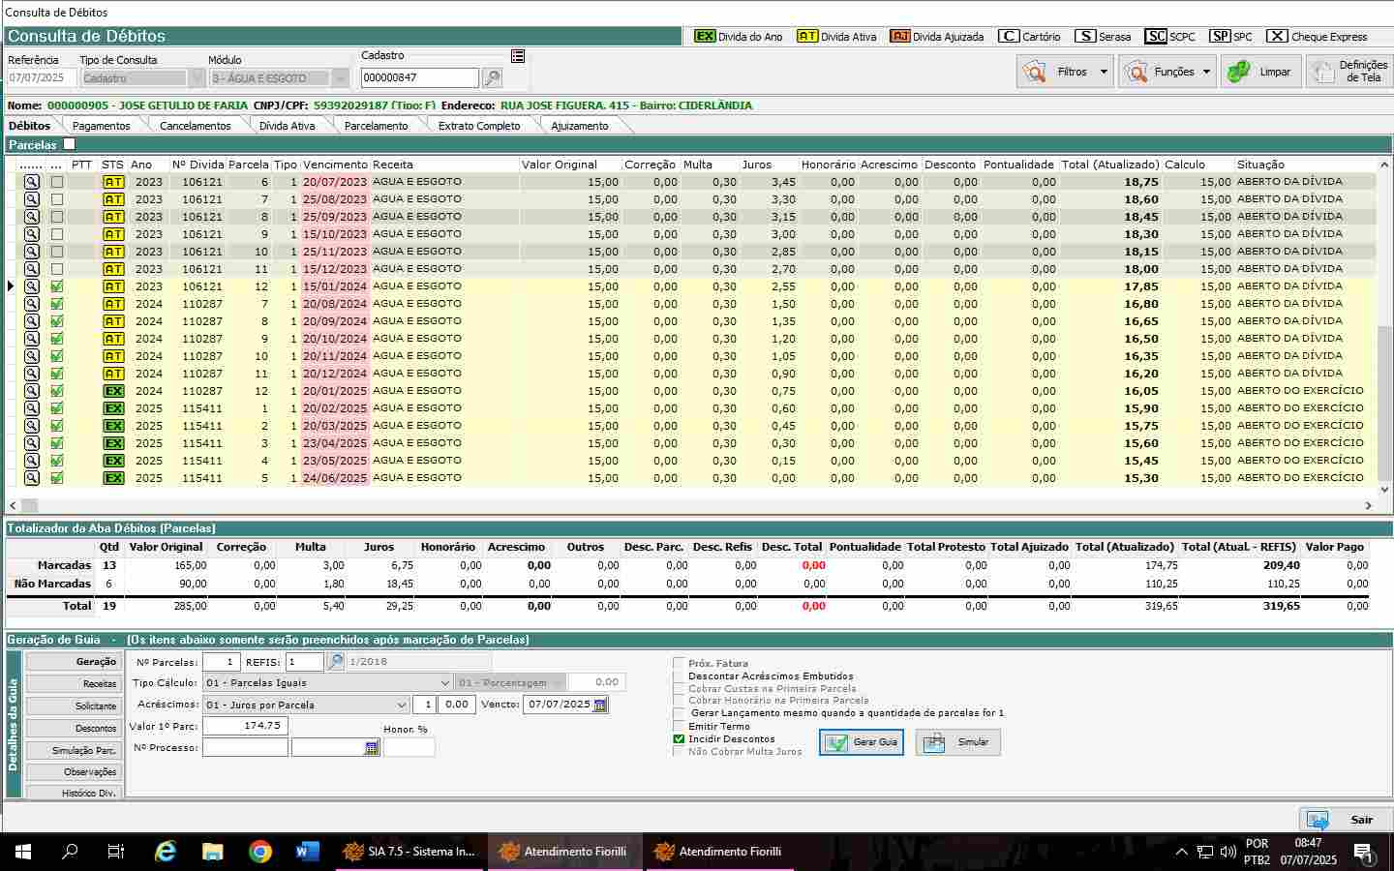Click the calendar icon beside Nº Processo
The image size is (1394, 871).
tap(372, 748)
